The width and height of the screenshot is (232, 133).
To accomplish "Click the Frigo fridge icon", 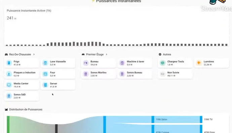I will coord(9,63).
